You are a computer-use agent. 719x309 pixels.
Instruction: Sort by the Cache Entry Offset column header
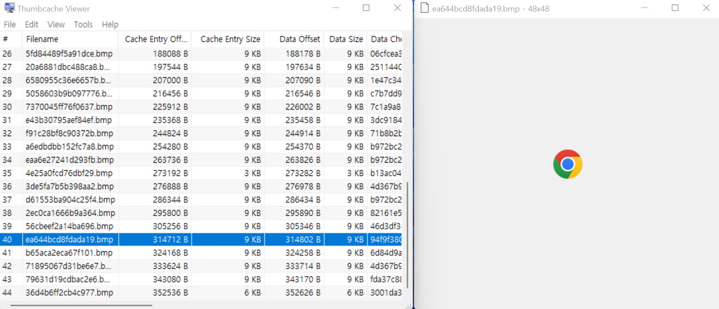click(x=155, y=39)
